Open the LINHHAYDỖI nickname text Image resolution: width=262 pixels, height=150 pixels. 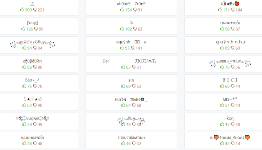click(x=230, y=23)
